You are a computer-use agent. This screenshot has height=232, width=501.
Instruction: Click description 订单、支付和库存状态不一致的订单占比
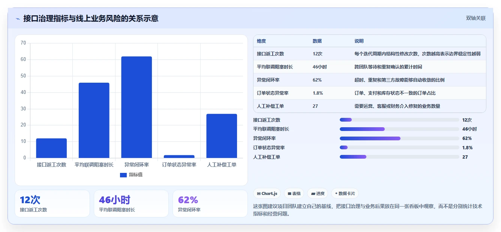pos(395,93)
